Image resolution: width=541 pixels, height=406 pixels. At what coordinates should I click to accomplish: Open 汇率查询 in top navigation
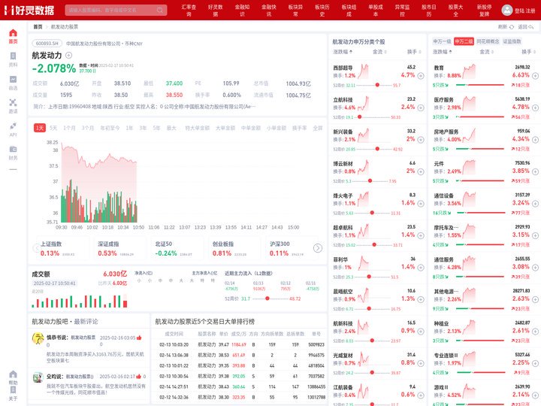(189, 10)
